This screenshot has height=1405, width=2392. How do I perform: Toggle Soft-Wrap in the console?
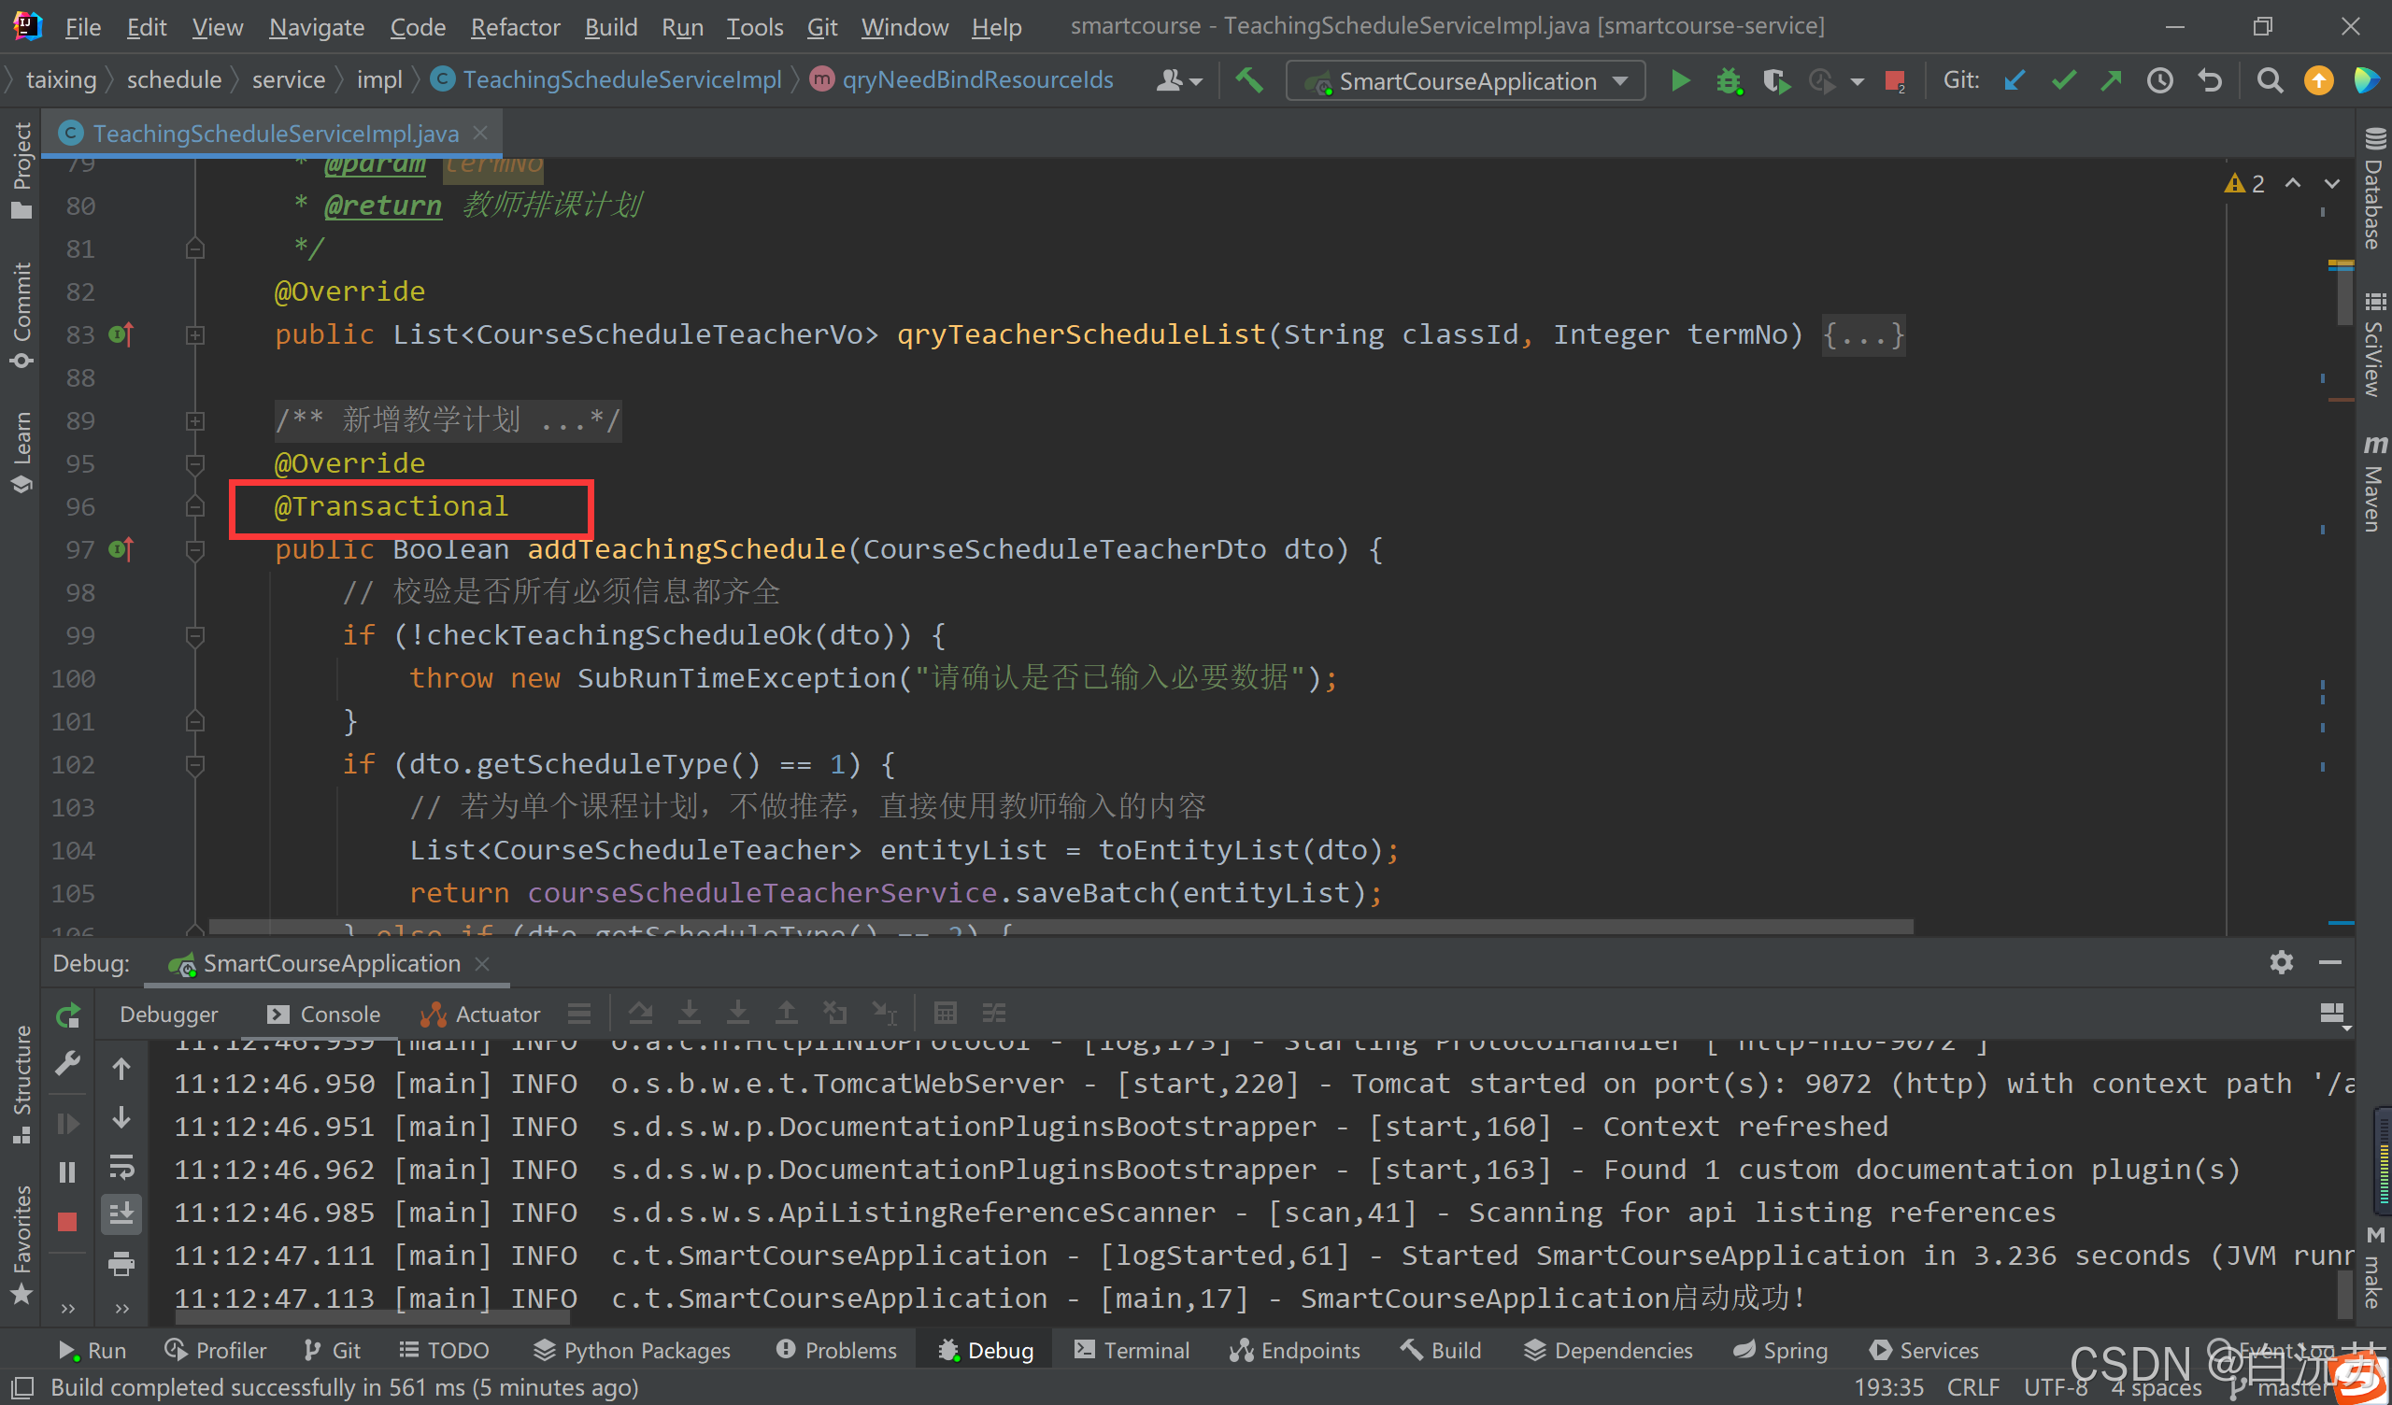(121, 1166)
